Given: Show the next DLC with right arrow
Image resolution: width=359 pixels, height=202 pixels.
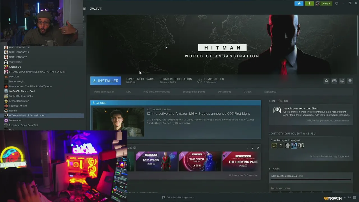Looking at the screenshot, I should [252, 148].
